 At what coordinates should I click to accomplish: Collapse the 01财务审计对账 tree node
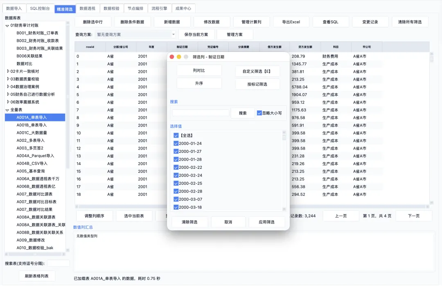(x=7, y=26)
